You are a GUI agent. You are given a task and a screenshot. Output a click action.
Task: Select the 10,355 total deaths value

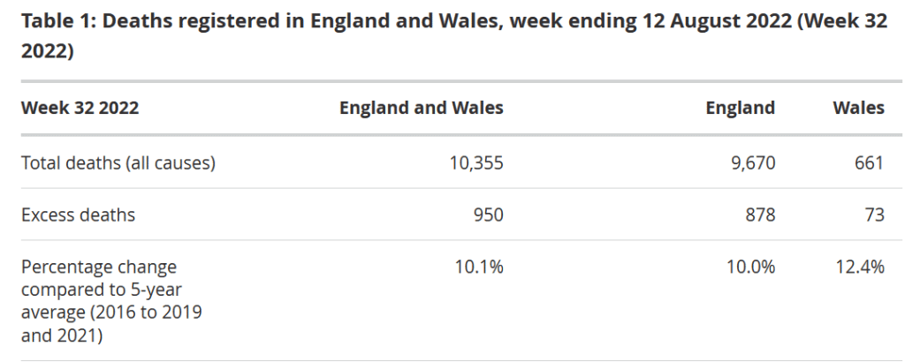click(x=476, y=163)
